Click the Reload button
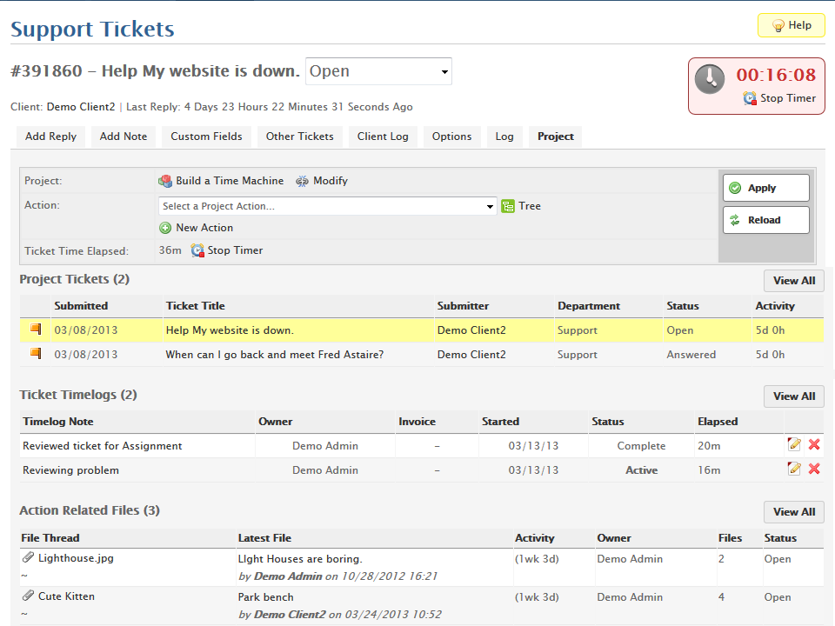The width and height of the screenshot is (835, 626). (x=765, y=220)
